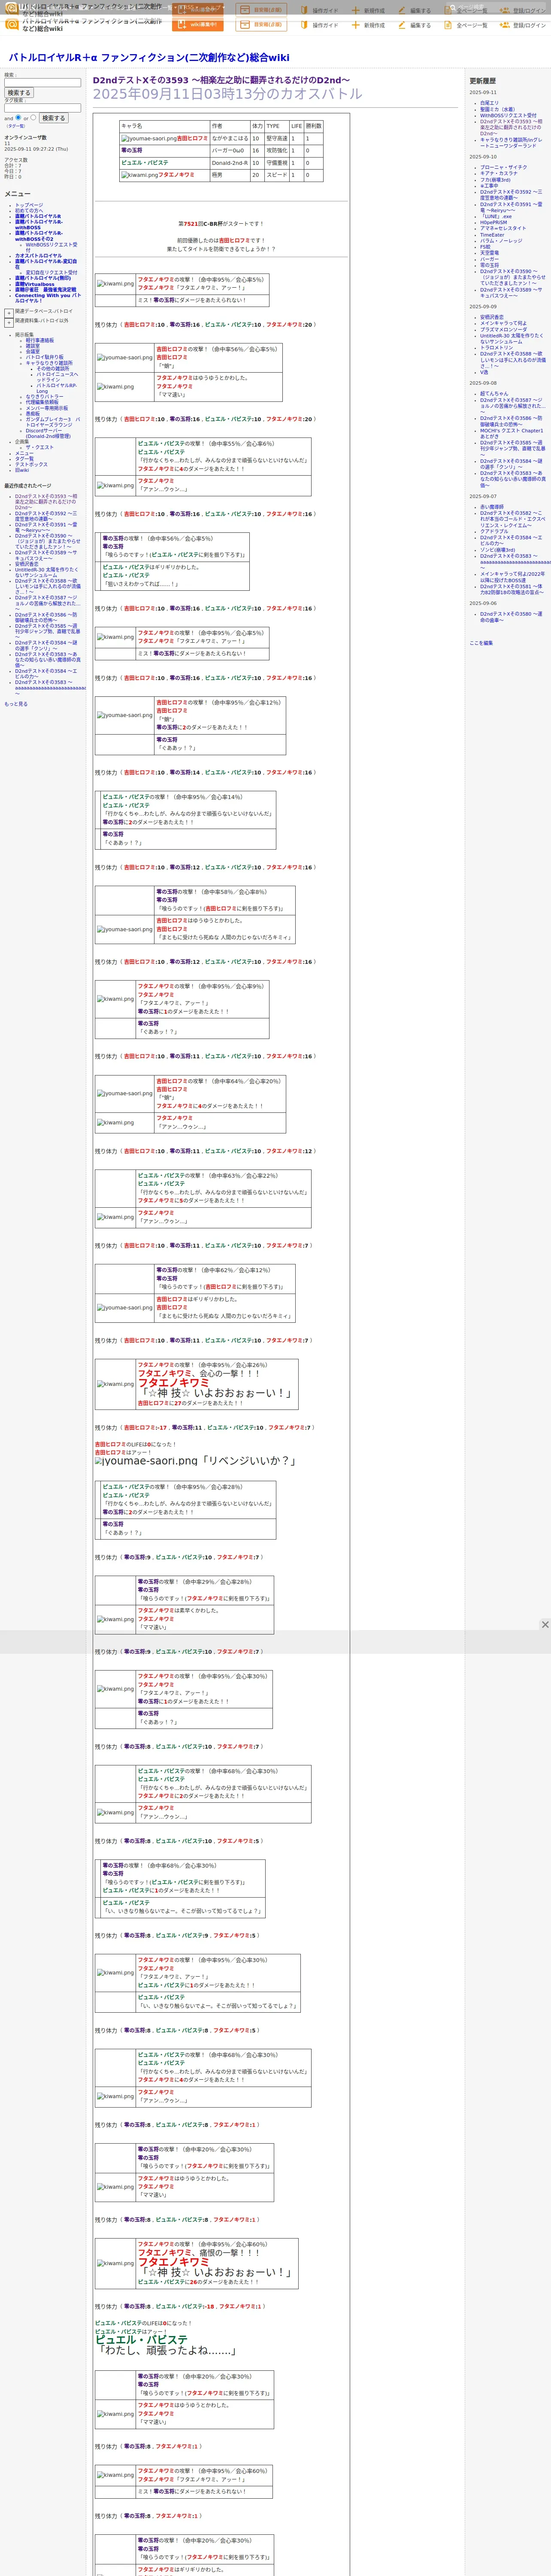Click 勝利数 column header in table
551x2576 pixels.
click(x=314, y=126)
